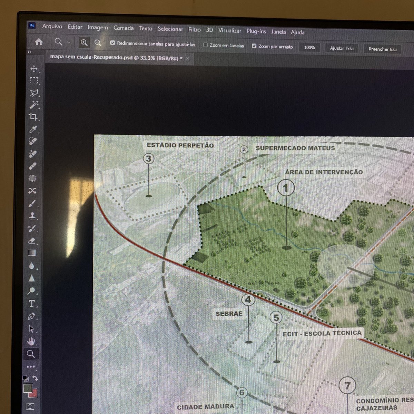Image resolution: width=414 pixels, height=414 pixels.
Task: Select the Sharpen triangle tool
Action: pyautogui.click(x=32, y=278)
